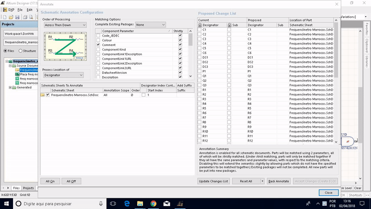The width and height of the screenshot is (371, 209).
Task: Enable the Colour parameter checkbox
Action: pos(98,40)
